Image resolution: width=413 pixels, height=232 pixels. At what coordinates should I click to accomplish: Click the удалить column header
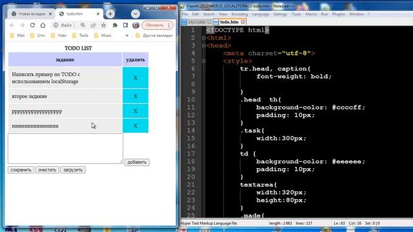136,60
